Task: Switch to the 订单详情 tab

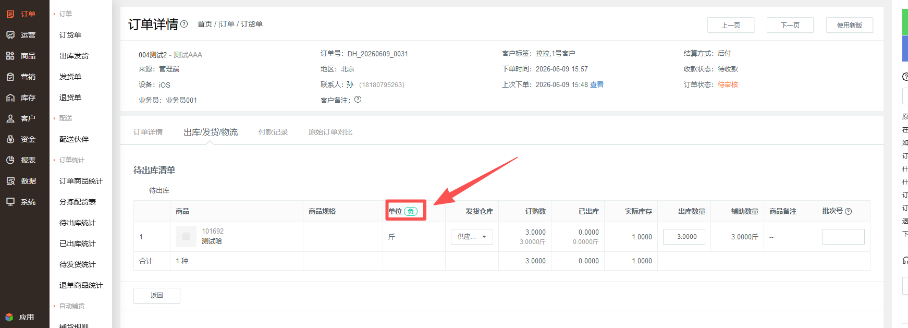Action: pyautogui.click(x=148, y=132)
